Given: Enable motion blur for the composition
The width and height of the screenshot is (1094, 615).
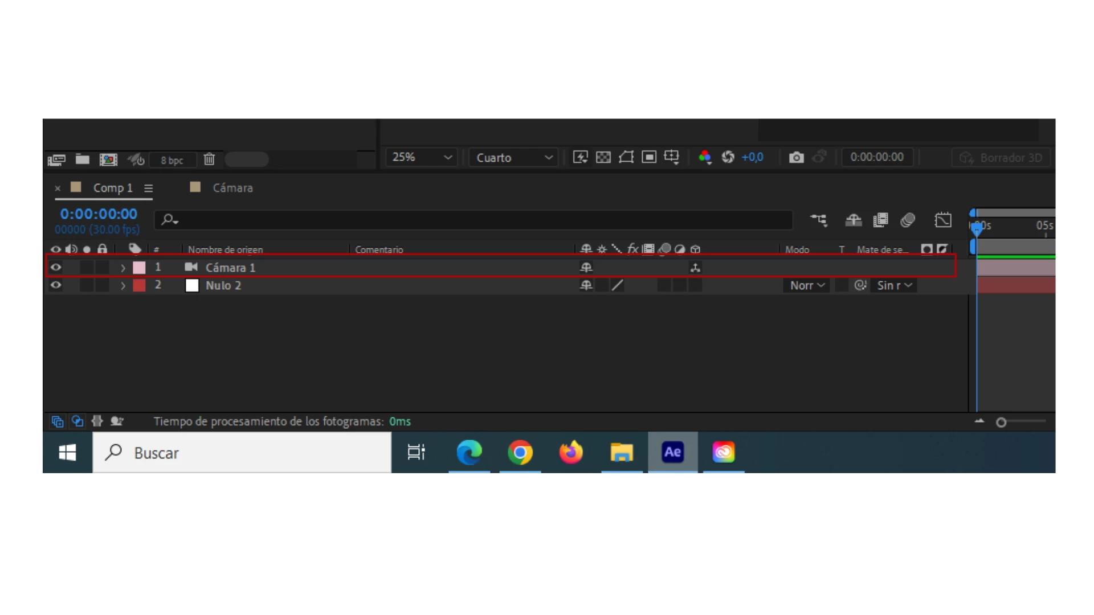Looking at the screenshot, I should [908, 220].
